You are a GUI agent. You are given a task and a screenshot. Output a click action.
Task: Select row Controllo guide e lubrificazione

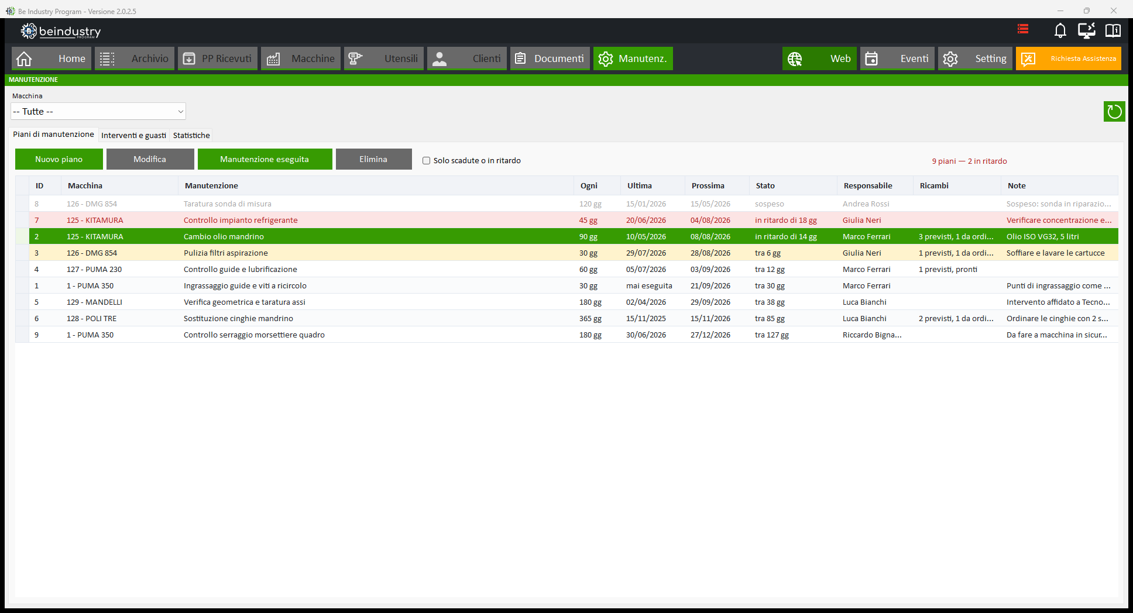(566, 269)
